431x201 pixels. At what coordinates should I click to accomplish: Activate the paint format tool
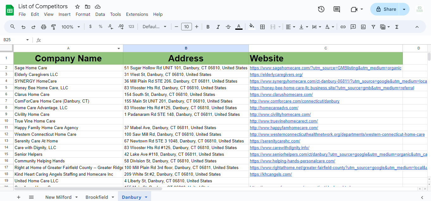(53, 27)
